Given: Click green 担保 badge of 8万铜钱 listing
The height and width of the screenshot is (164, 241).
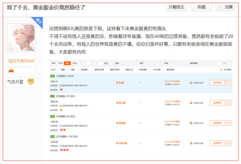Looking at the screenshot, I should tap(52, 96).
